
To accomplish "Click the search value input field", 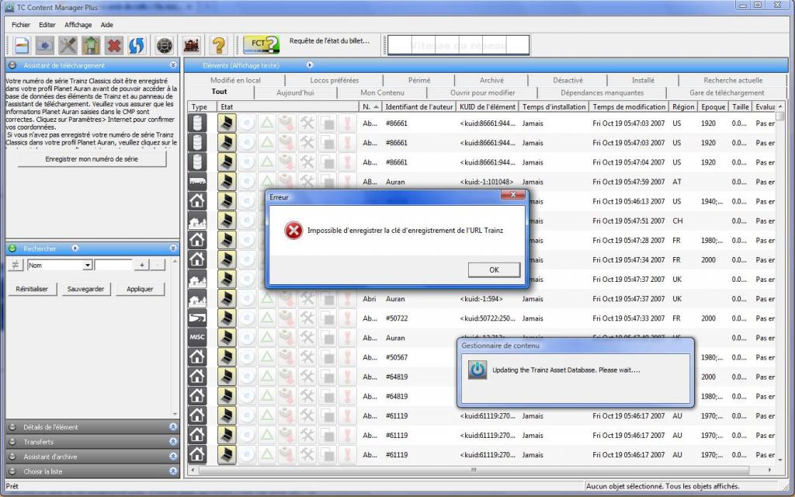I will 113,265.
